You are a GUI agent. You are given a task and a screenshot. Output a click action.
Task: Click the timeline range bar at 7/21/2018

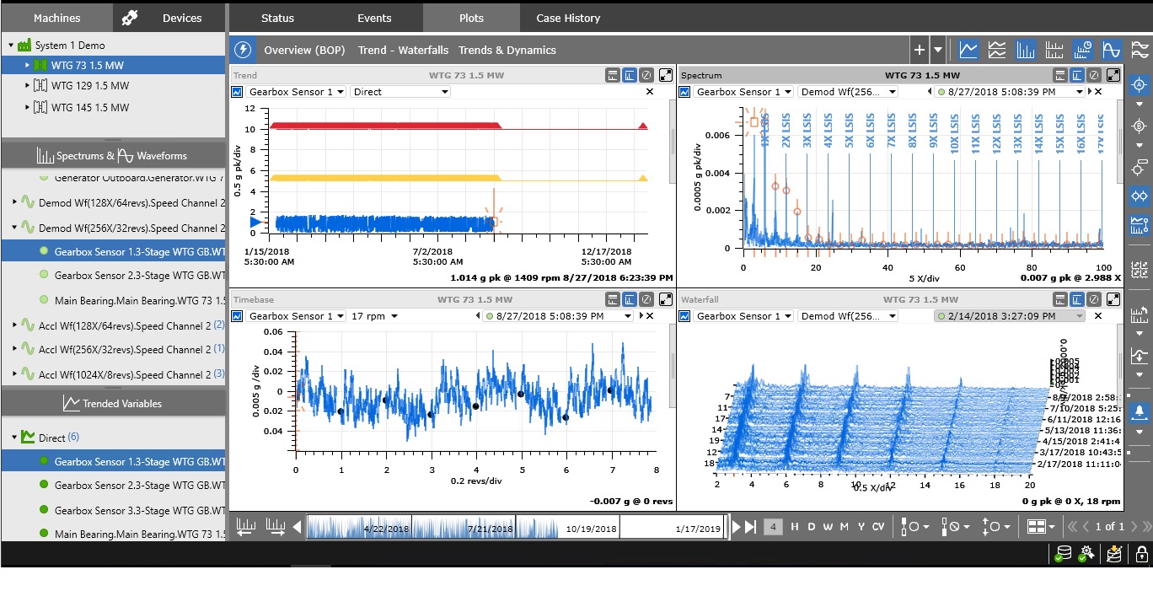click(x=490, y=528)
